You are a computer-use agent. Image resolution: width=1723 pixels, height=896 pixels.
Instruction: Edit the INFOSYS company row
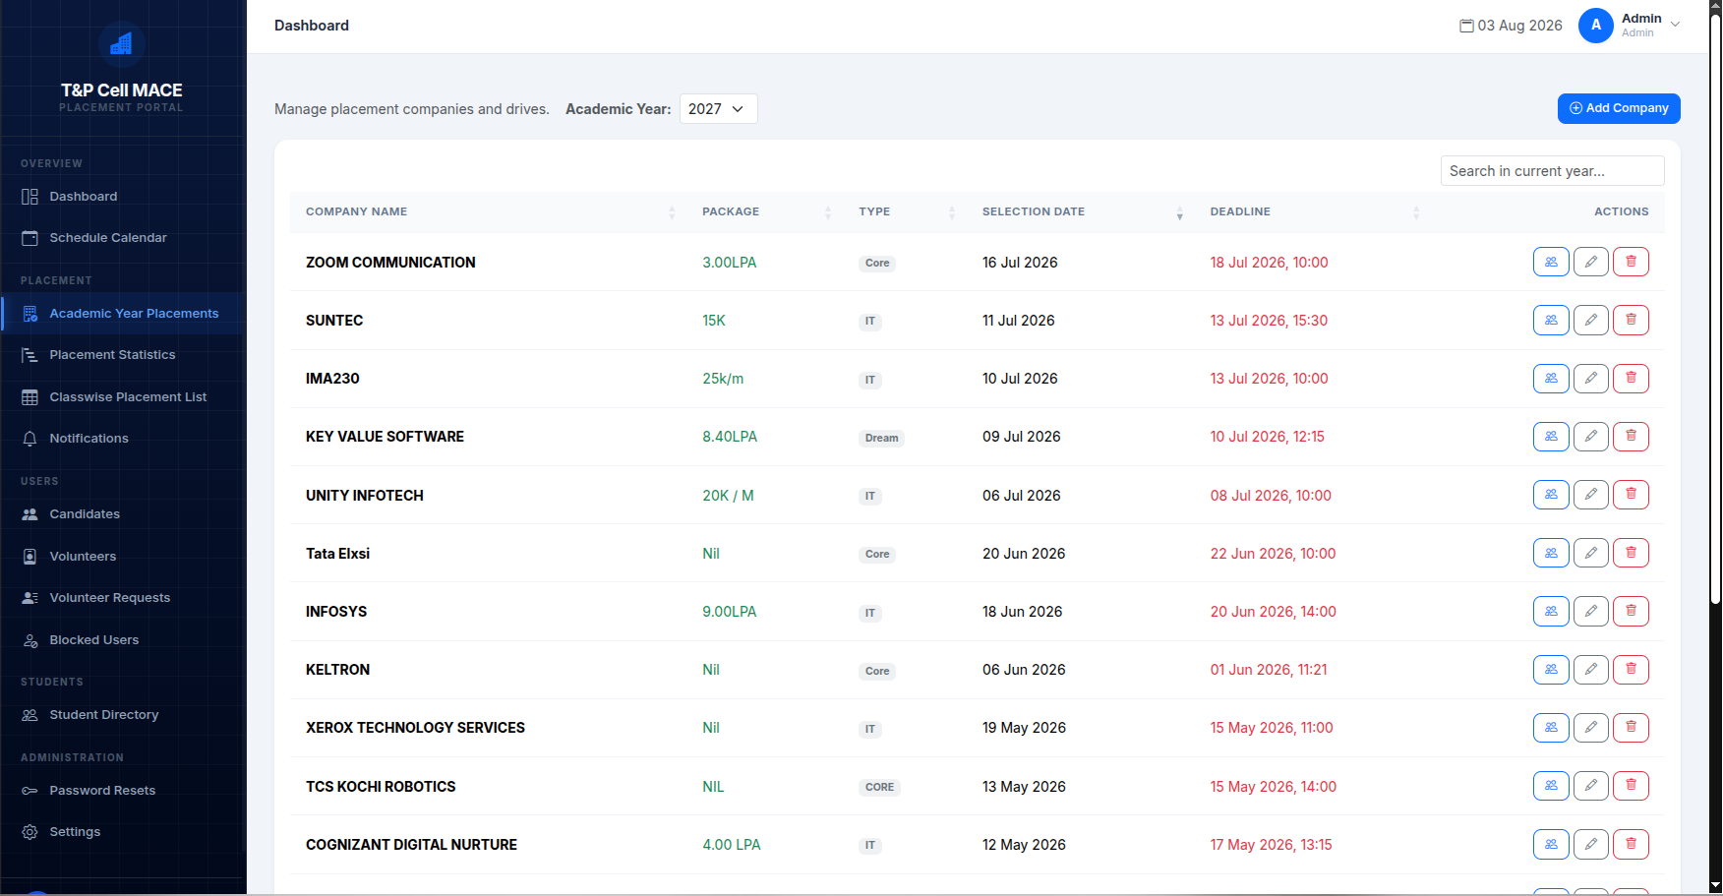[x=1591, y=611]
